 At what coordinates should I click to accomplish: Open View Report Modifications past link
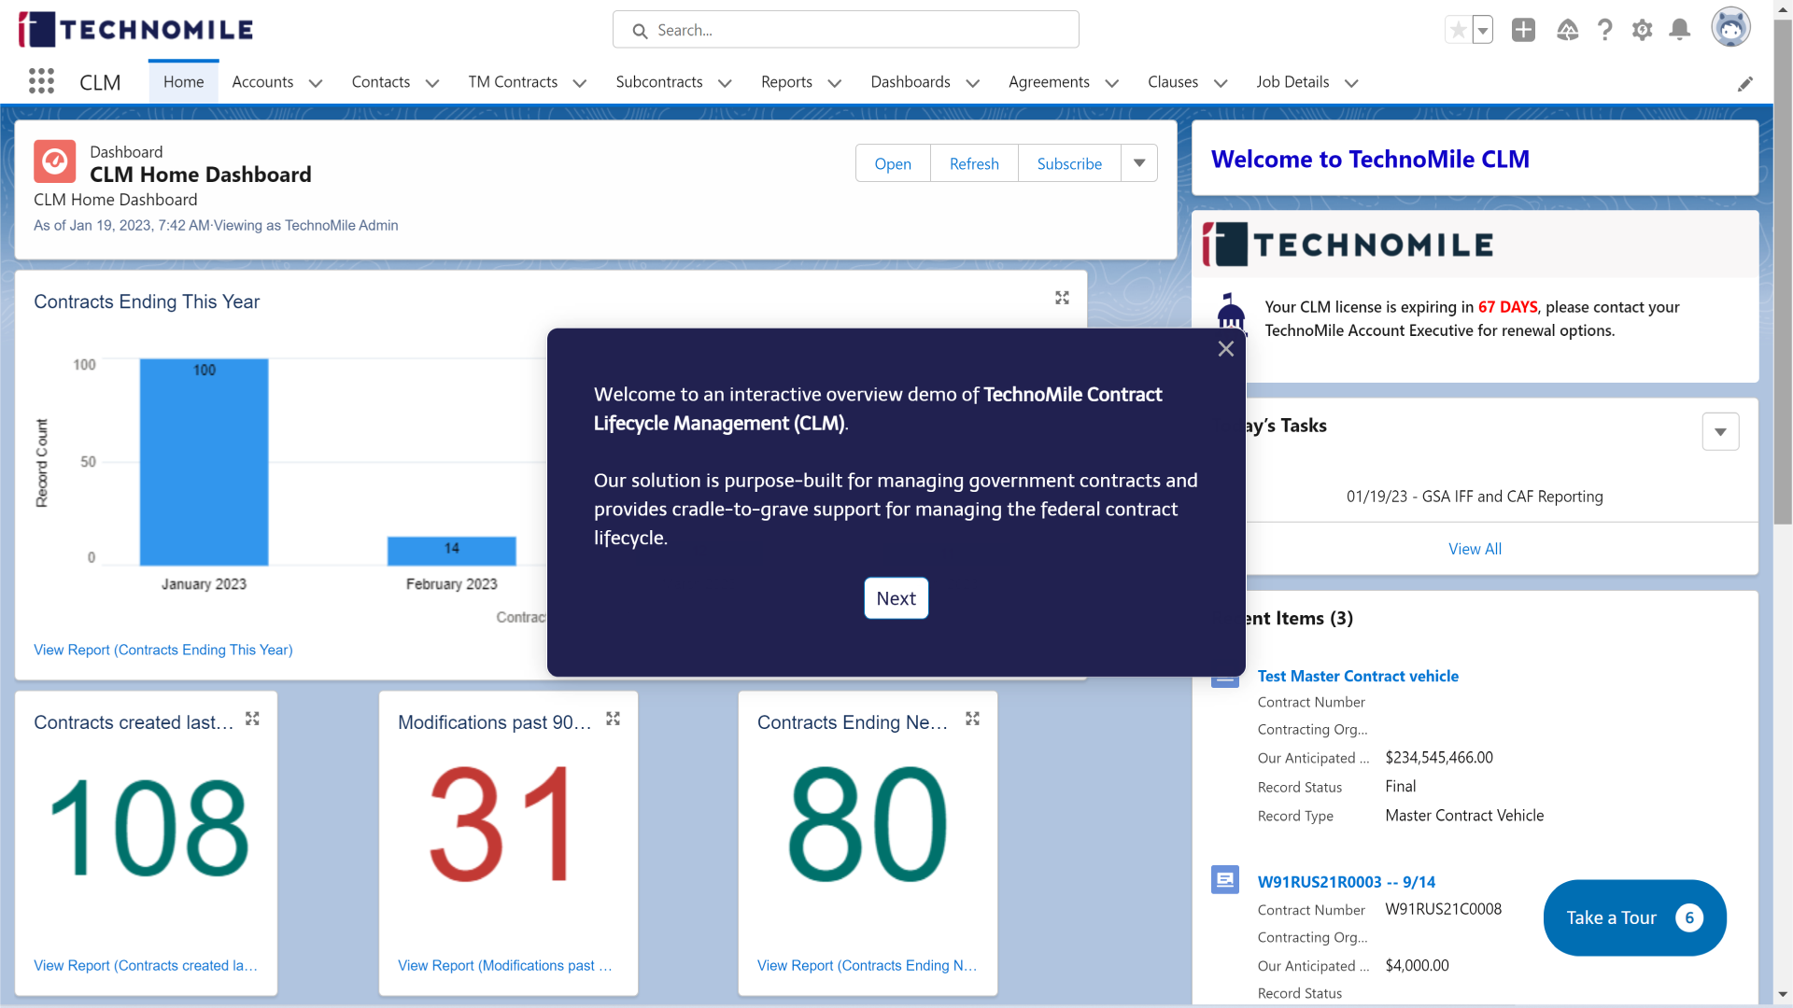pyautogui.click(x=505, y=965)
